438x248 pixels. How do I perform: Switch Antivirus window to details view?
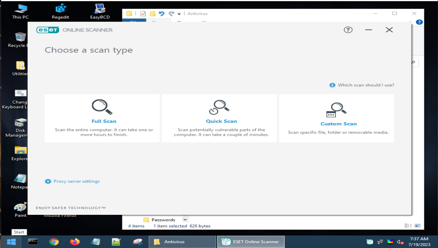pos(408,226)
